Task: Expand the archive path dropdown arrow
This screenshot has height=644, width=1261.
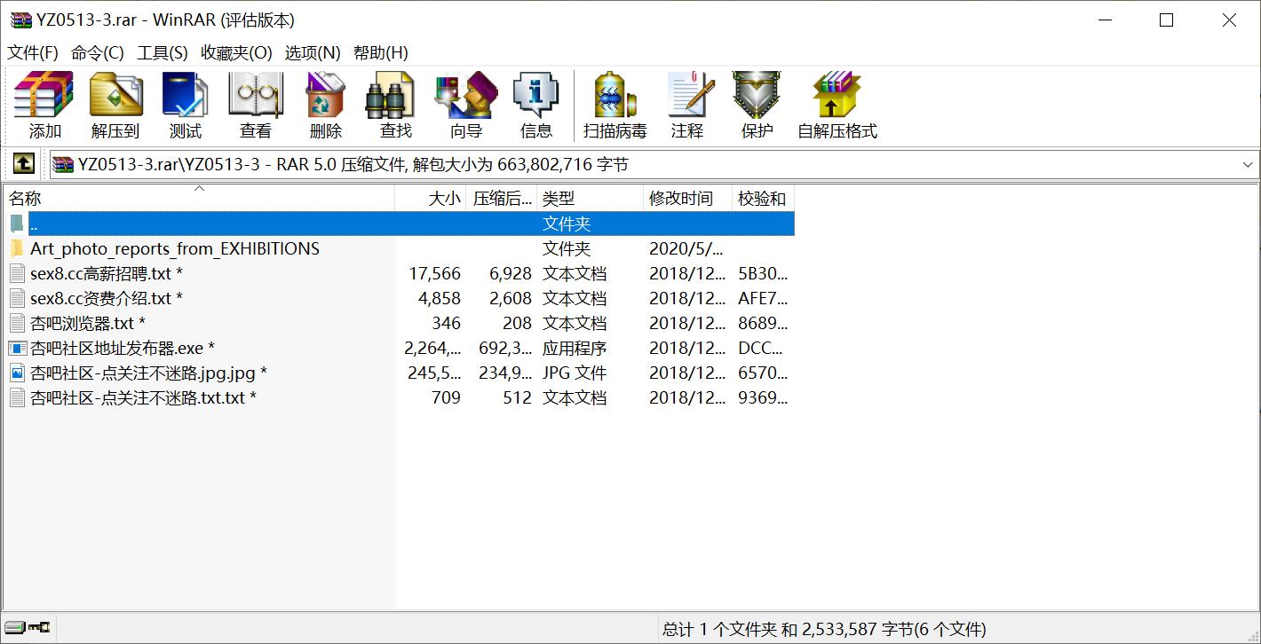Action: 1247,164
